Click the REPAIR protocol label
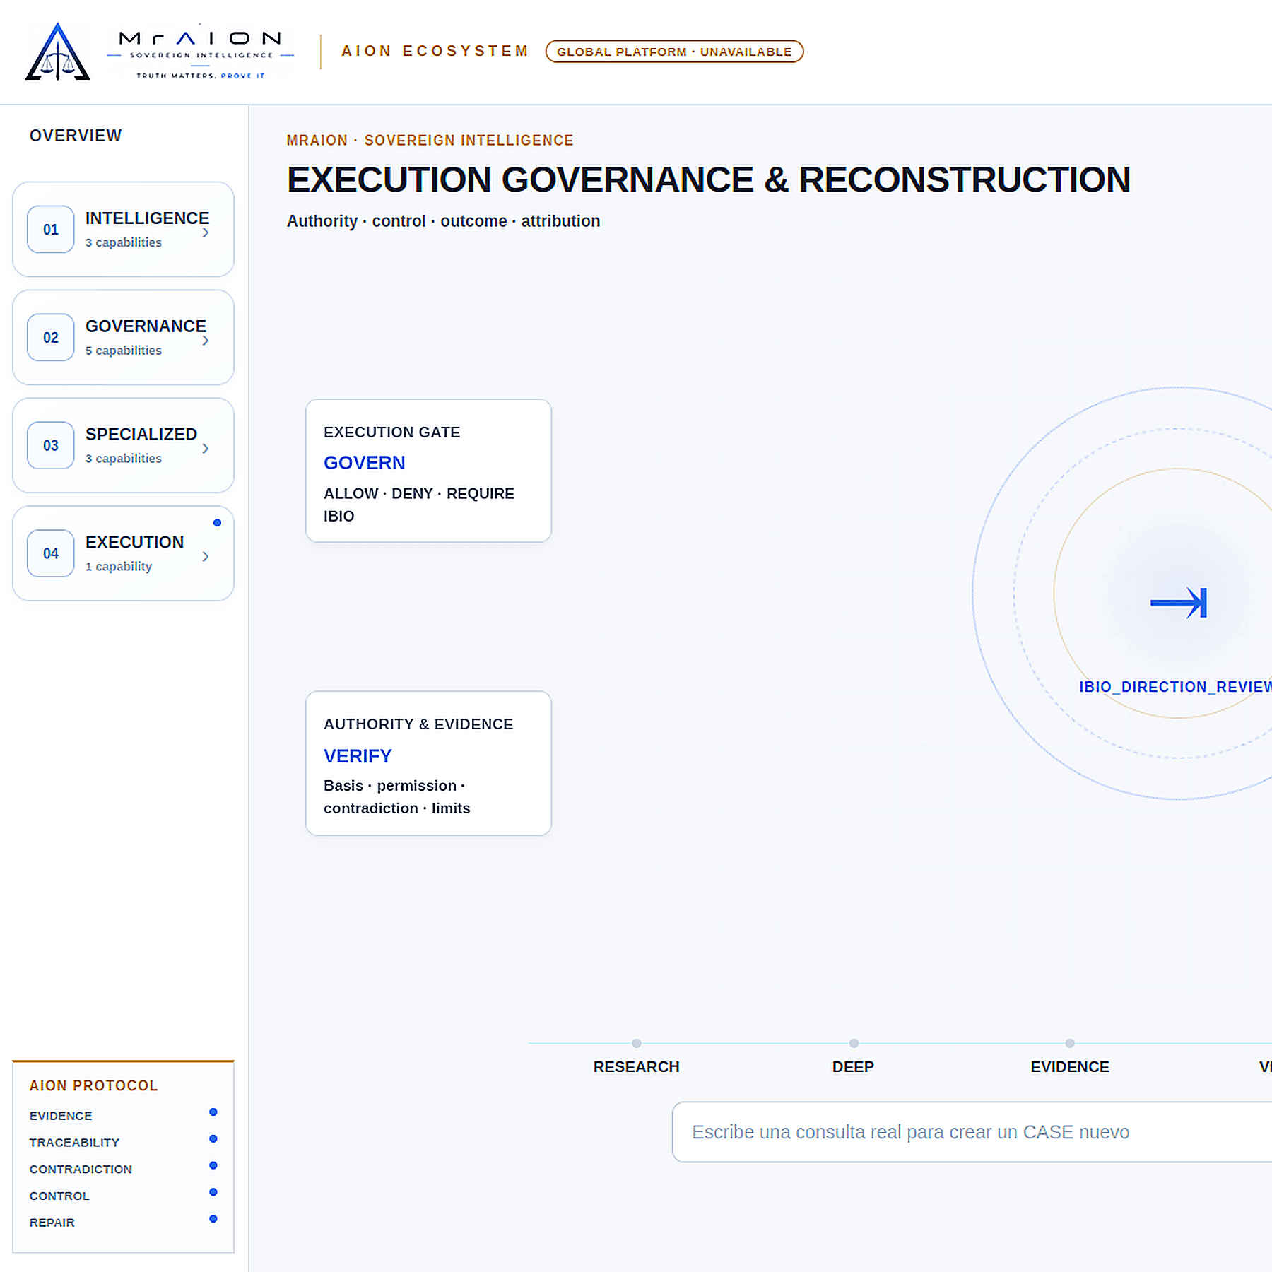1272x1272 pixels. pos(52,1223)
